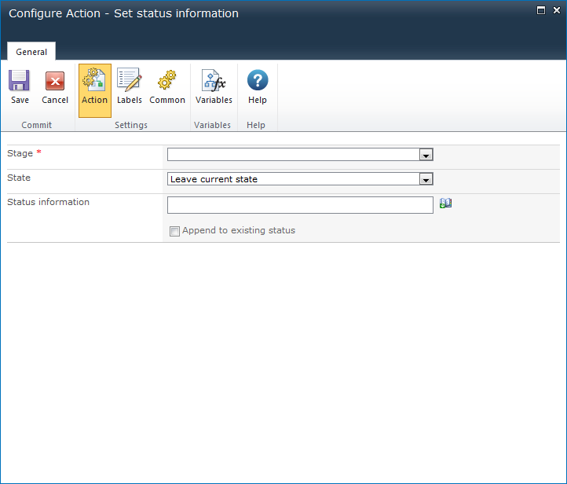Image resolution: width=567 pixels, height=484 pixels.
Task: Maximize the Configure Action dialog
Action: click(x=540, y=10)
